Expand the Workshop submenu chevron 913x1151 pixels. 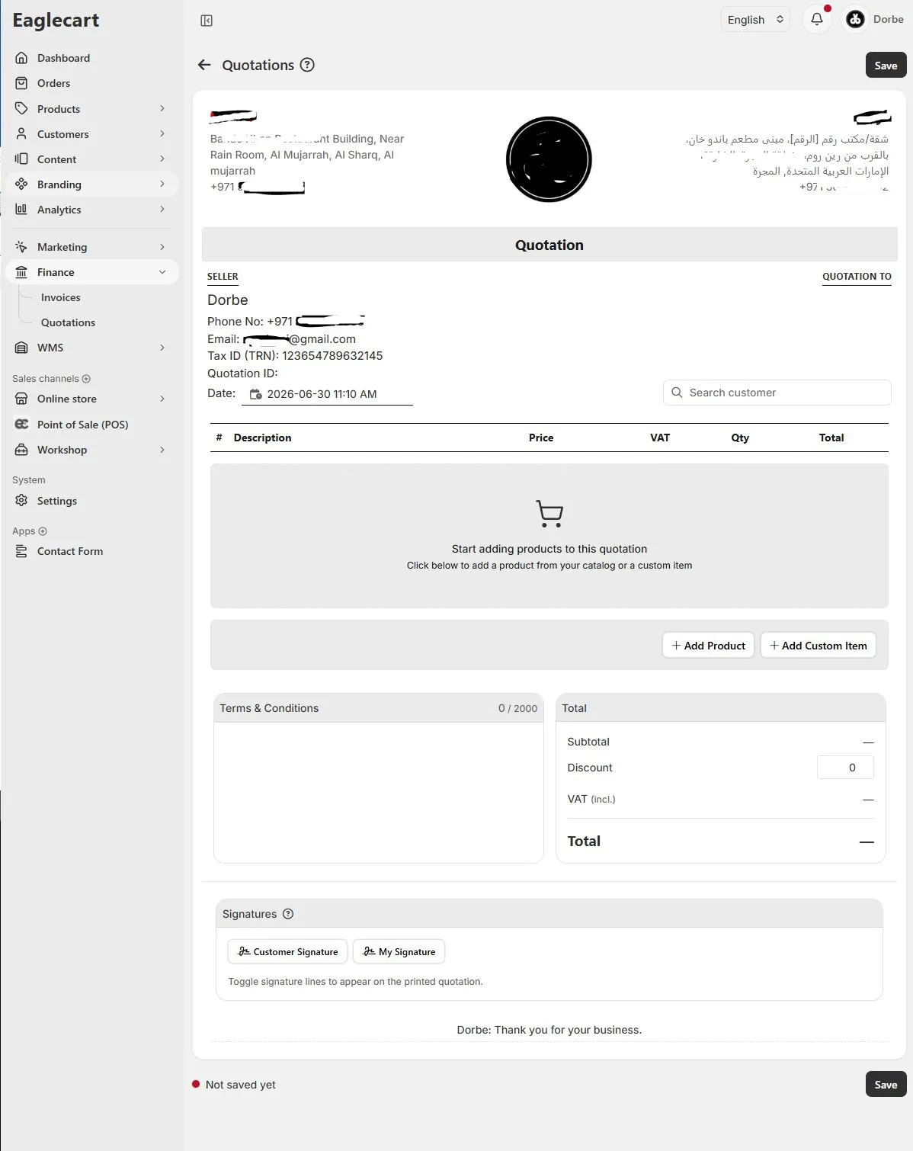(162, 450)
